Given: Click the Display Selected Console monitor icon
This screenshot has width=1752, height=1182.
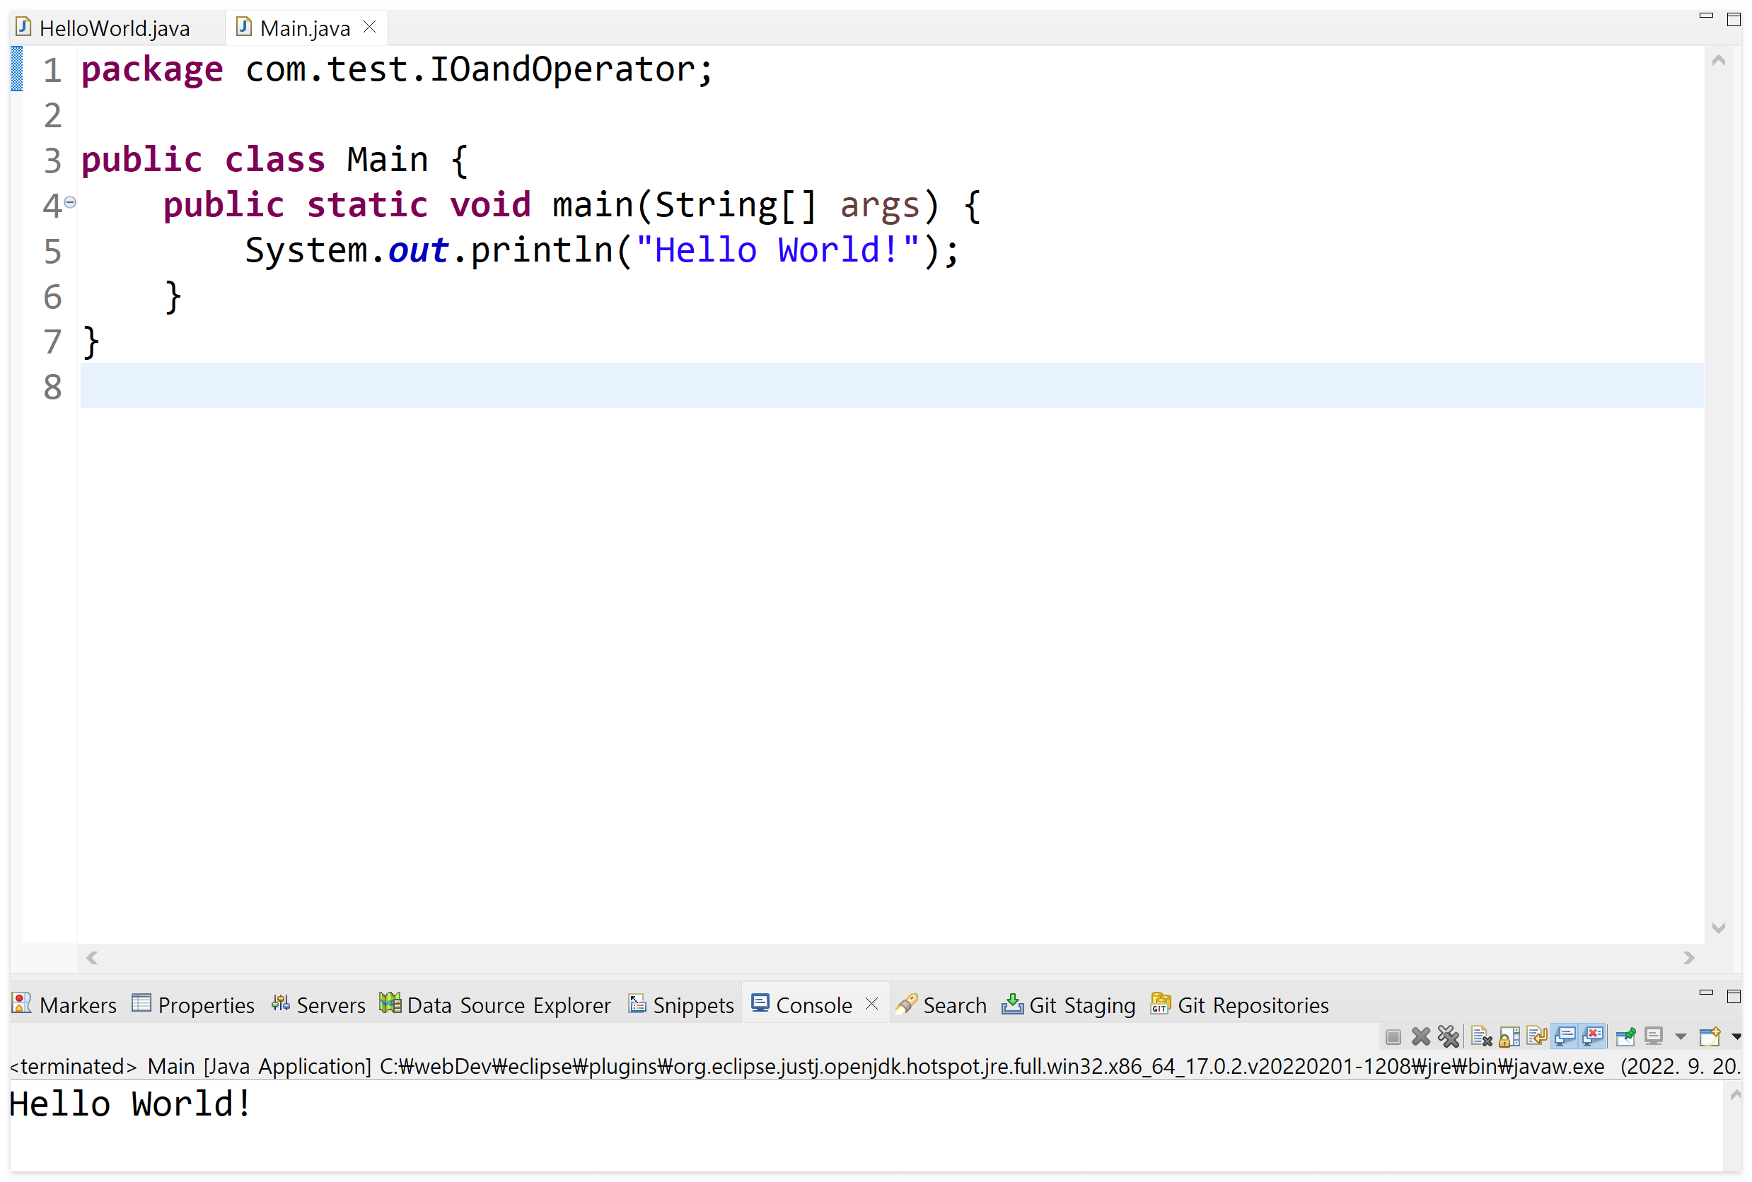Looking at the screenshot, I should point(1653,1037).
